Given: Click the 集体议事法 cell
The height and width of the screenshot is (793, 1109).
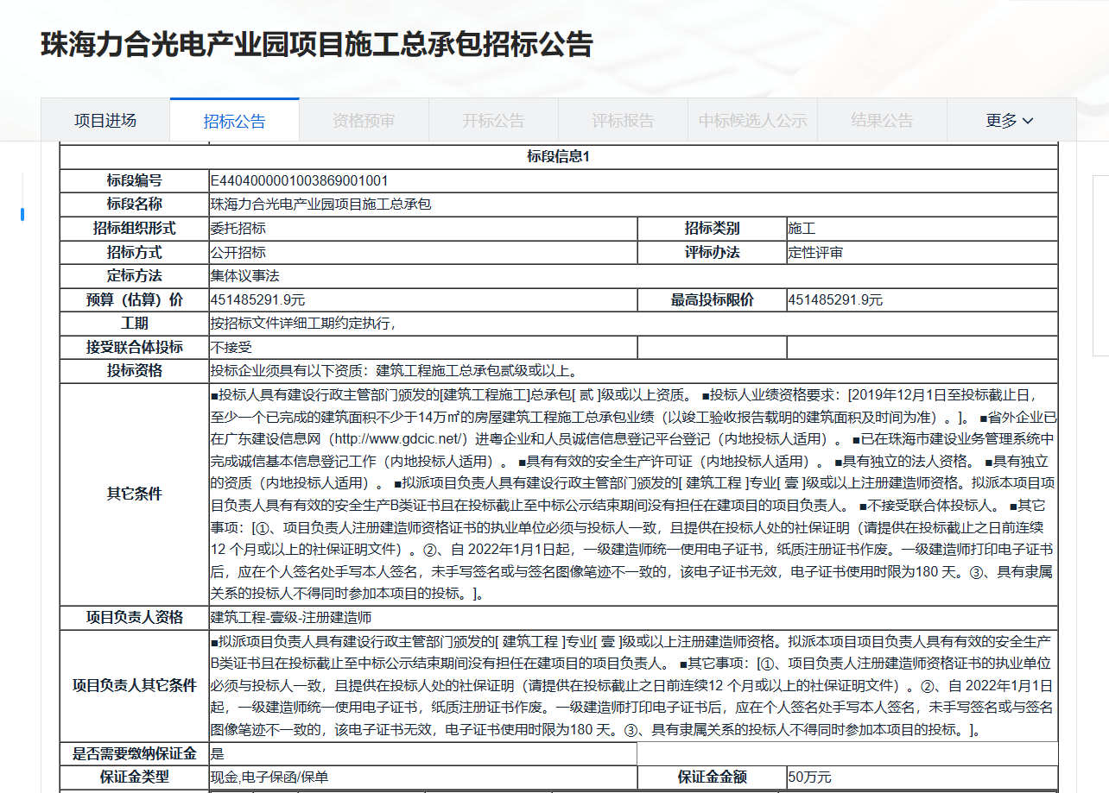Looking at the screenshot, I should (x=245, y=276).
